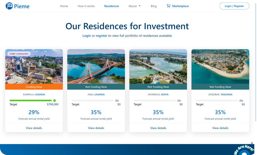This screenshot has height=155, width=257.
Task: Open the Zanzibar coastline photo
Action: coord(220,67)
